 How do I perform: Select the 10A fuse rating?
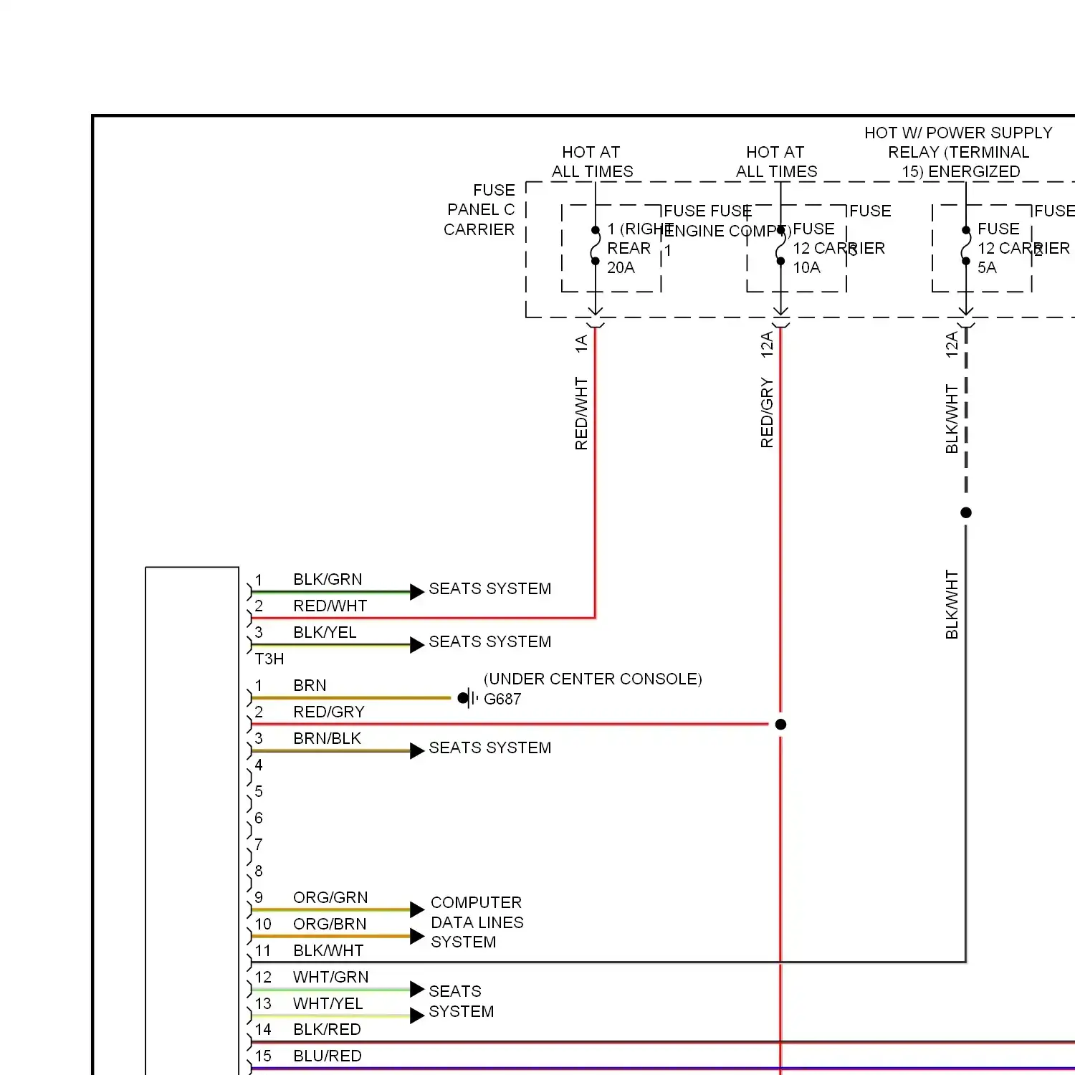806,267
